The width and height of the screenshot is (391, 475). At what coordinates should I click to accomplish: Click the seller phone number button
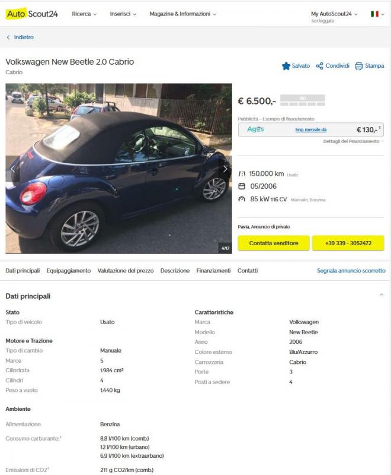[x=348, y=243]
